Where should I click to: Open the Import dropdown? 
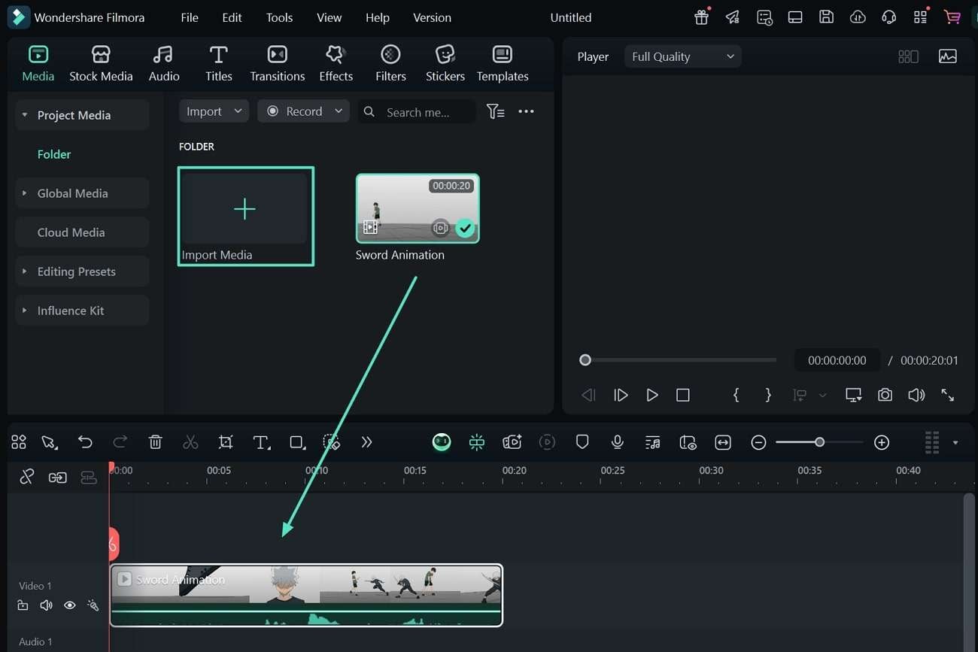[214, 111]
